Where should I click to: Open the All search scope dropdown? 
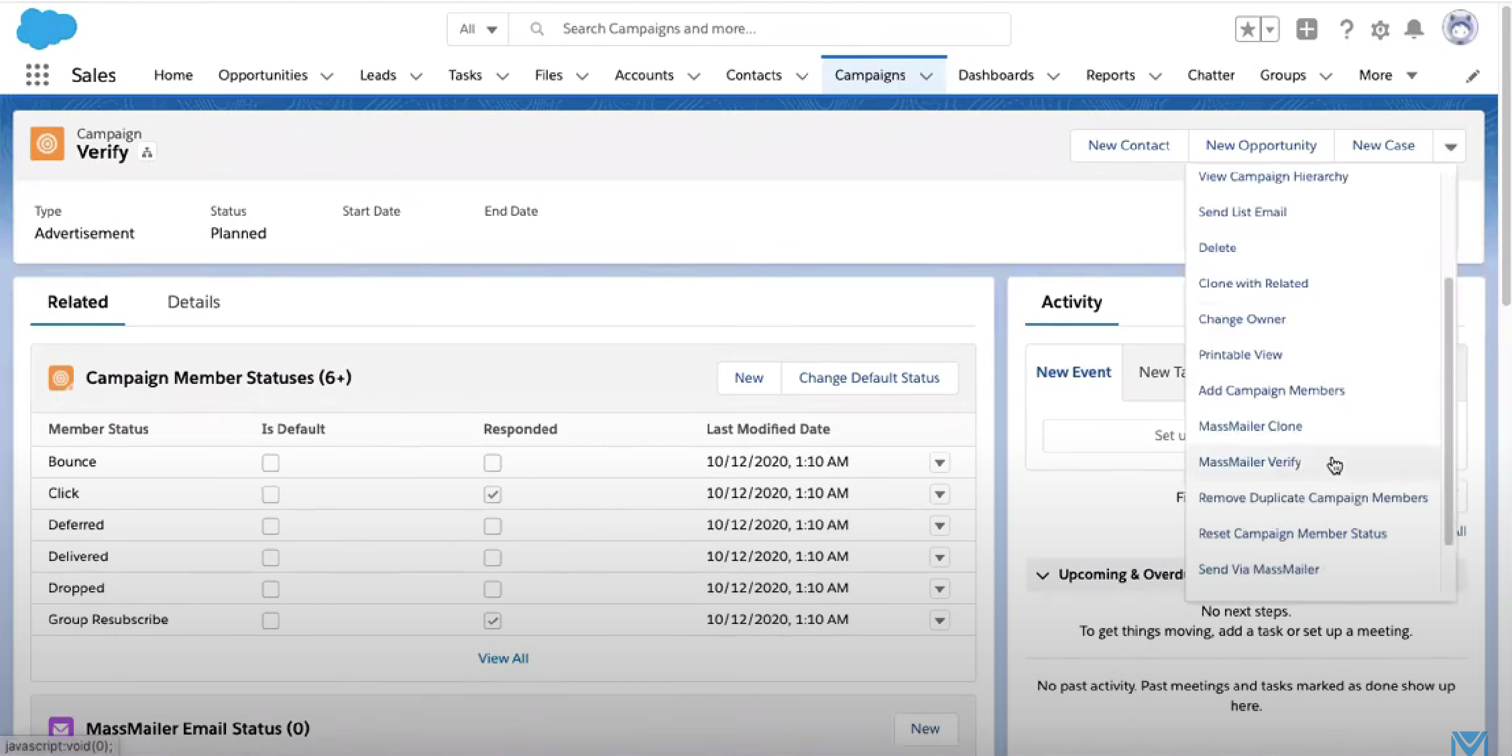coord(478,29)
